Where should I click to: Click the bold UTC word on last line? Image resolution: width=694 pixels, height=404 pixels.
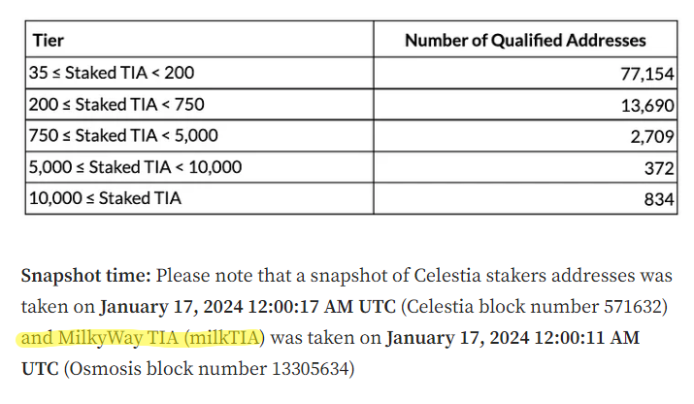click(40, 369)
